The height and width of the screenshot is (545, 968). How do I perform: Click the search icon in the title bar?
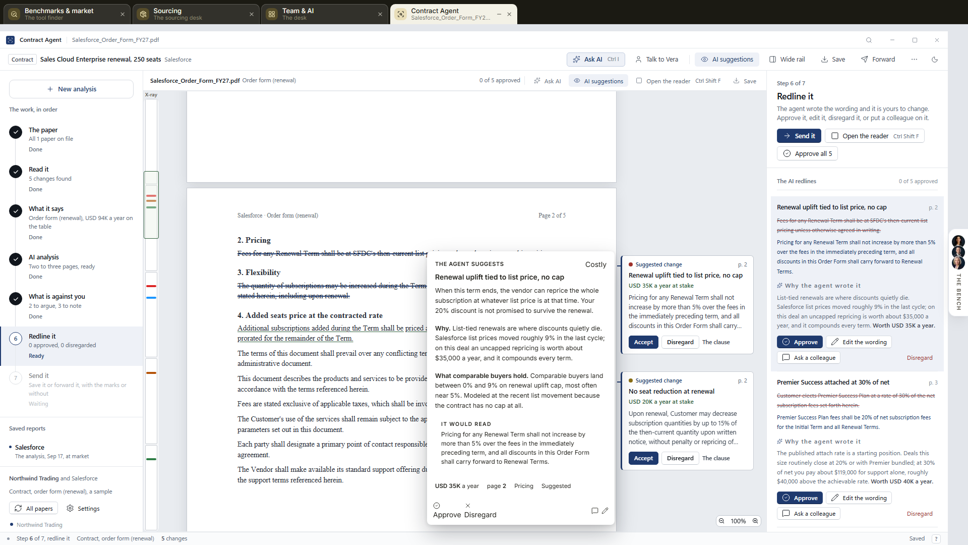pos(869,40)
